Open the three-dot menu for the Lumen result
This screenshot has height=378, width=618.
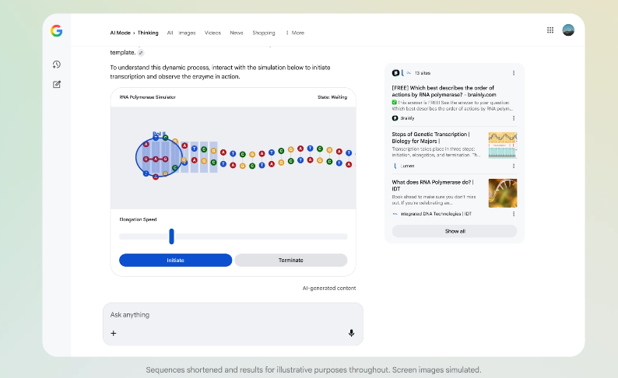click(x=514, y=166)
